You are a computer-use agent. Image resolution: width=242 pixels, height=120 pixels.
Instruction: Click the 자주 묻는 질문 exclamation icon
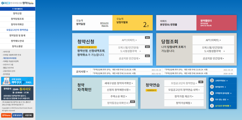212,99
